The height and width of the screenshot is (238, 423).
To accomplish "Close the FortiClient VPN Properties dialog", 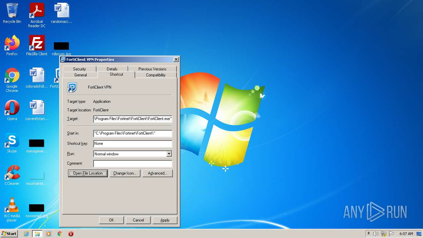I will point(176,59).
